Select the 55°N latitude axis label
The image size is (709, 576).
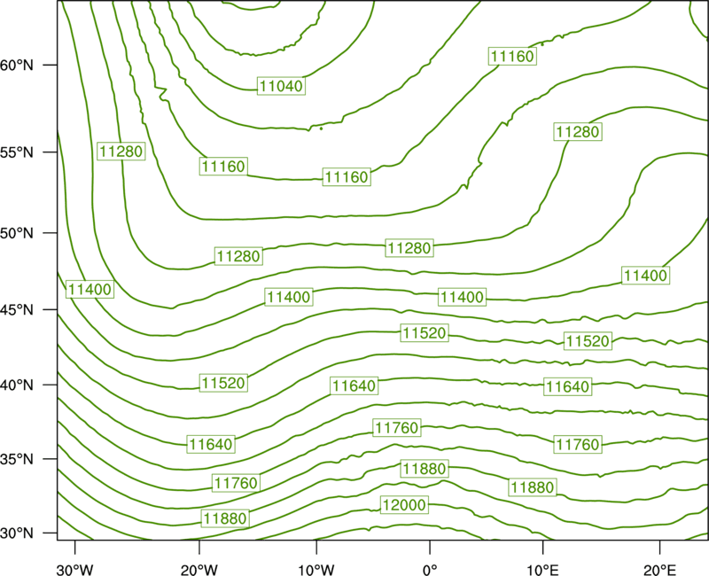tap(17, 152)
